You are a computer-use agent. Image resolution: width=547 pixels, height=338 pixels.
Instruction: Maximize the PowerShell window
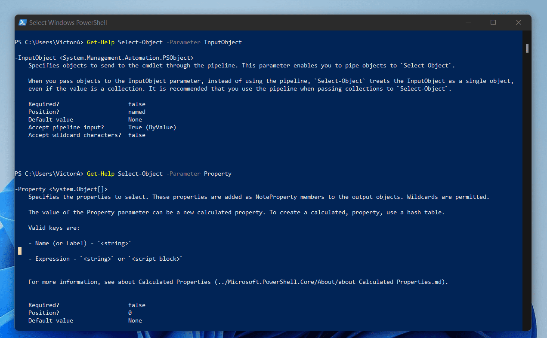tap(493, 22)
